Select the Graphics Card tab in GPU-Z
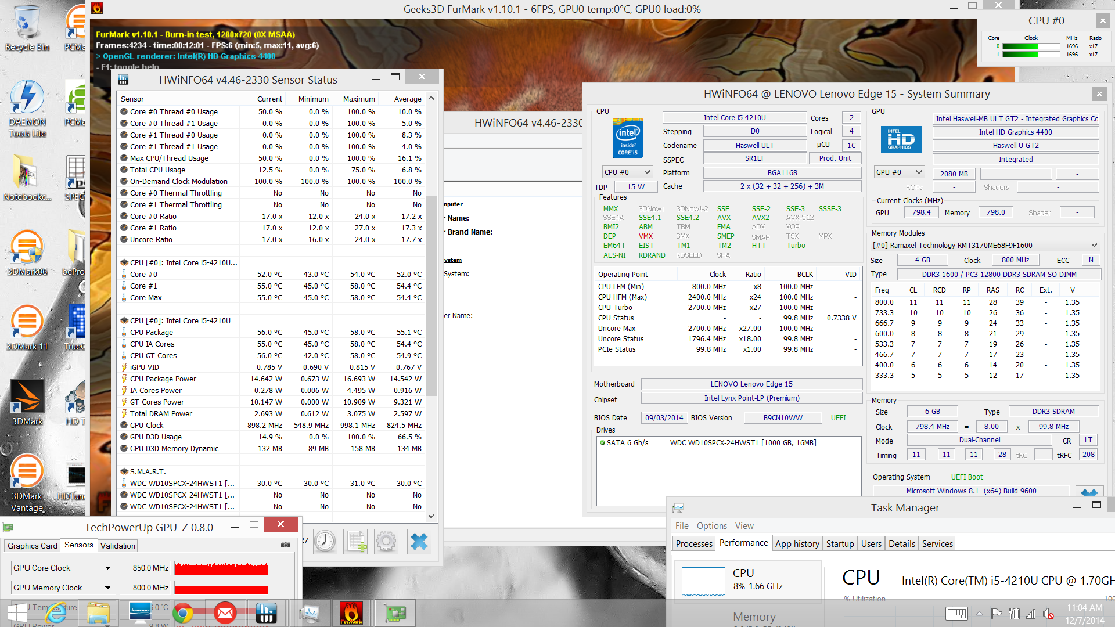Image resolution: width=1115 pixels, height=627 pixels. [33, 546]
